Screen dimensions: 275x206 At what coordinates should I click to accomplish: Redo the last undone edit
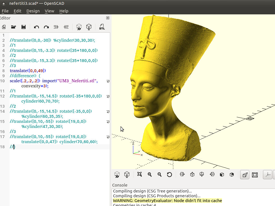(46, 27)
